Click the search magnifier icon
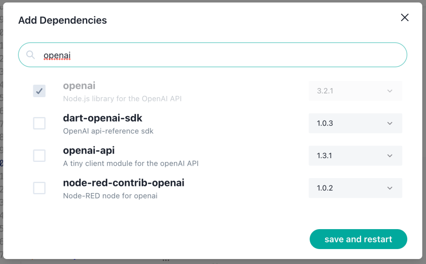 click(30, 55)
